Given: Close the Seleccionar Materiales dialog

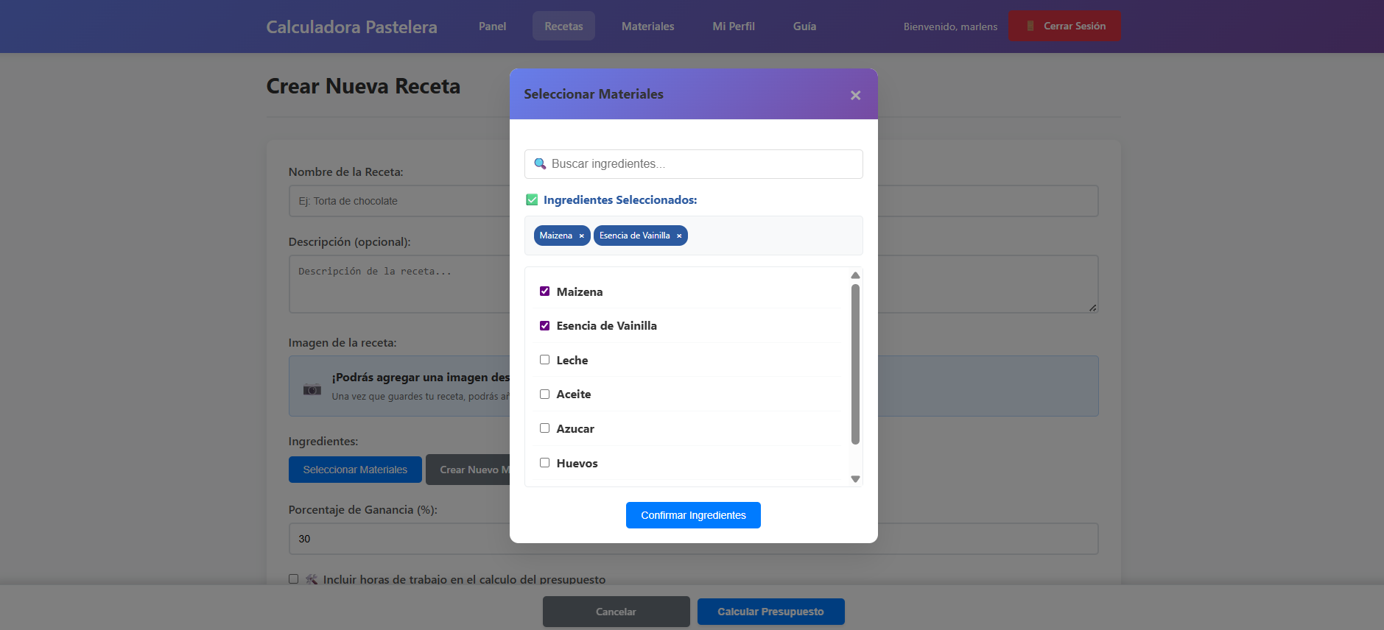Looking at the screenshot, I should tap(855, 95).
